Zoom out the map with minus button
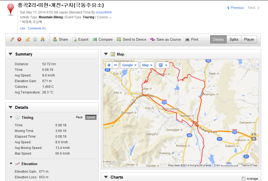The height and width of the screenshot is (181, 268). click(x=115, y=65)
